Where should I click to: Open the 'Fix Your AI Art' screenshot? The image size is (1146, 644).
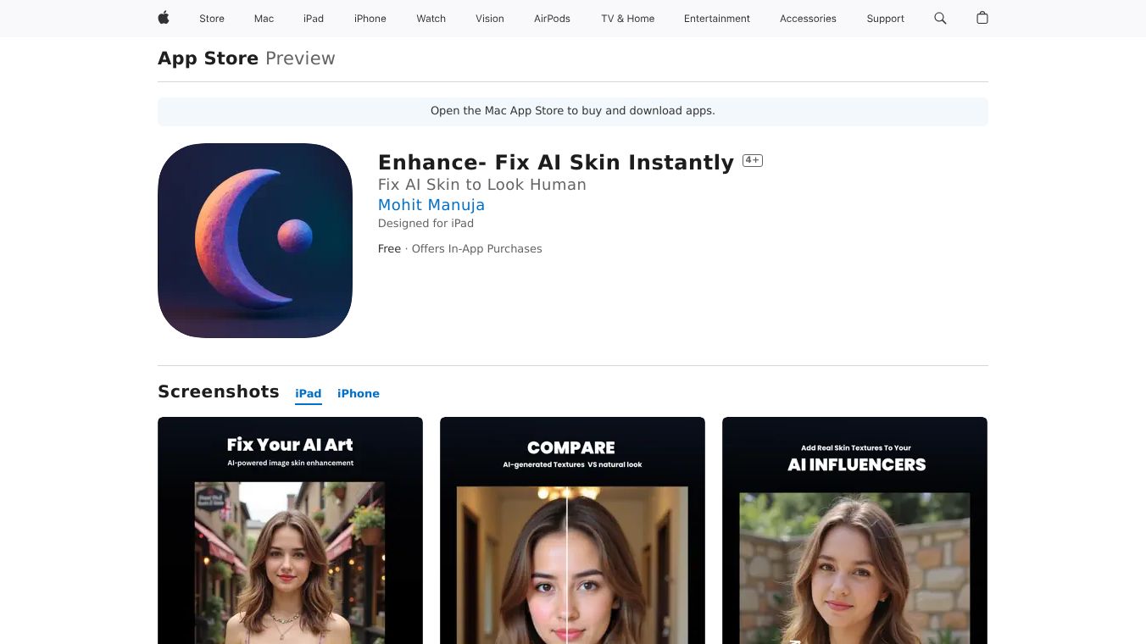[x=290, y=530]
